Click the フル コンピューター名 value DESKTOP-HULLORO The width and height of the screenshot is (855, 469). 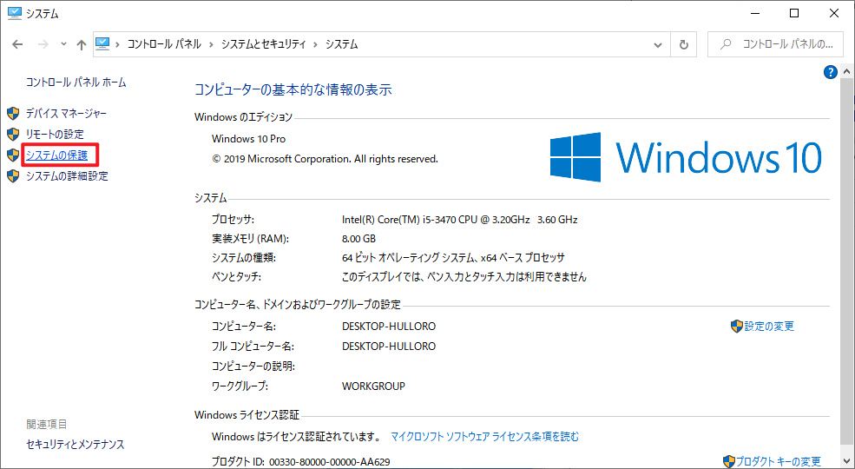pos(389,346)
